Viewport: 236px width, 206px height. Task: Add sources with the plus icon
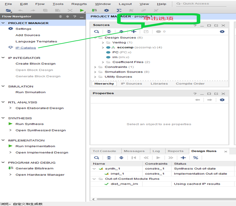click(x=133, y=32)
